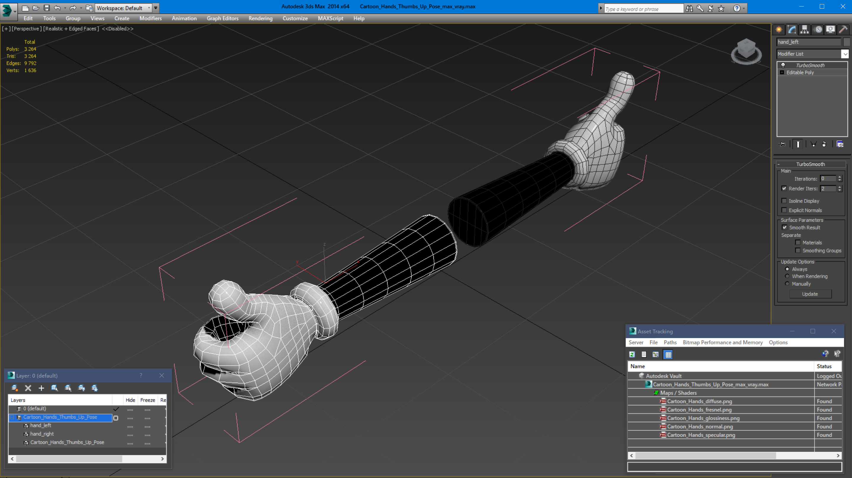The width and height of the screenshot is (852, 478).
Task: Click the table view icon in Asset Tracking
Action: click(x=668, y=354)
